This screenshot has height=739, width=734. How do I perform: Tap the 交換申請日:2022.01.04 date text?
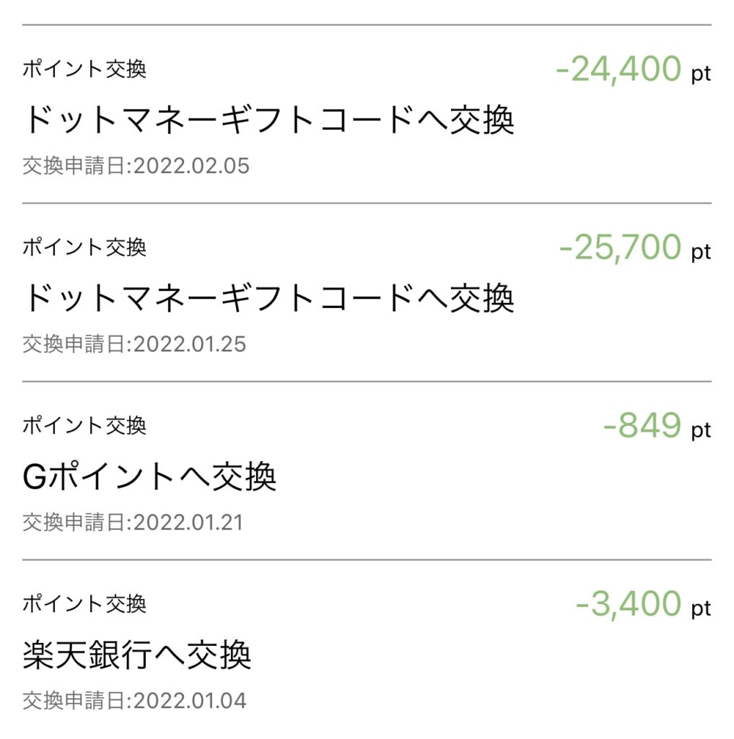134,701
